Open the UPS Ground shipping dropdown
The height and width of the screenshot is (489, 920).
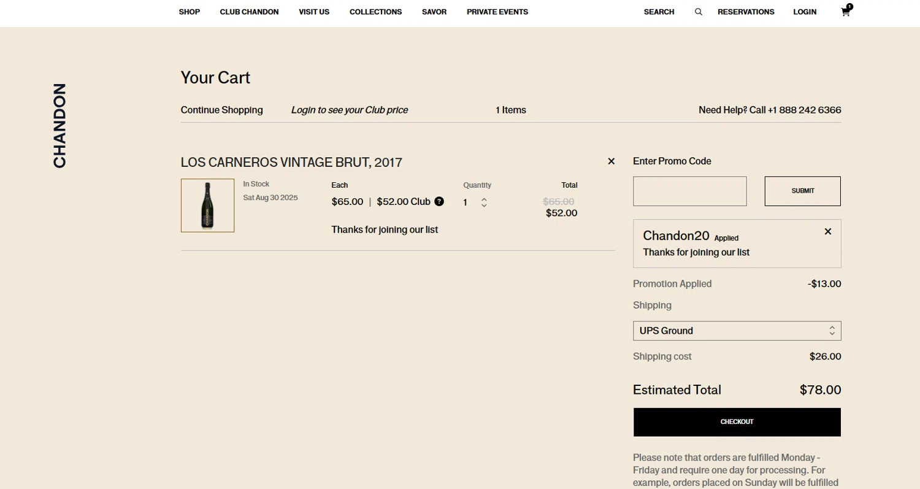pos(737,331)
